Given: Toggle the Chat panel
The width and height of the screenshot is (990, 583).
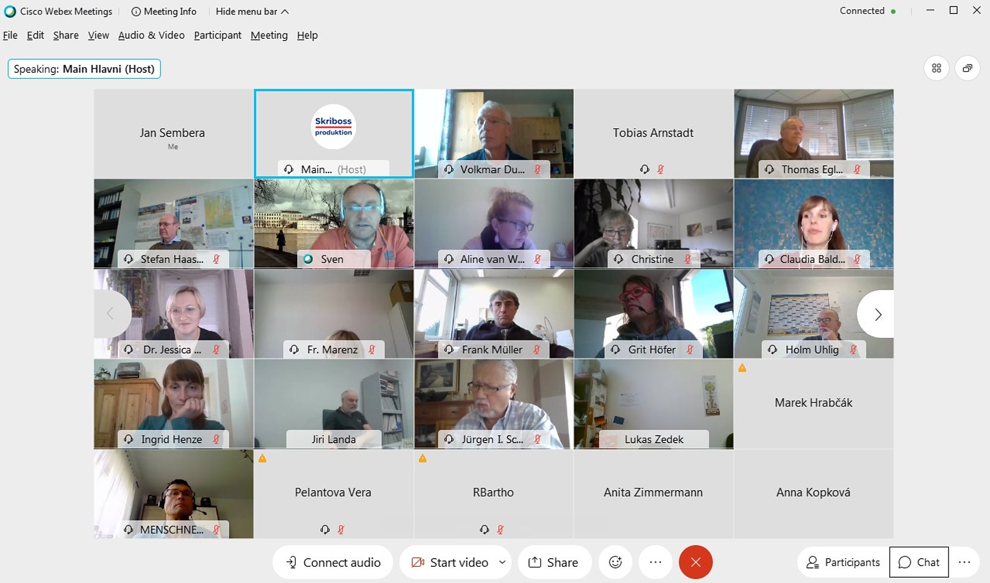Looking at the screenshot, I should point(919,562).
